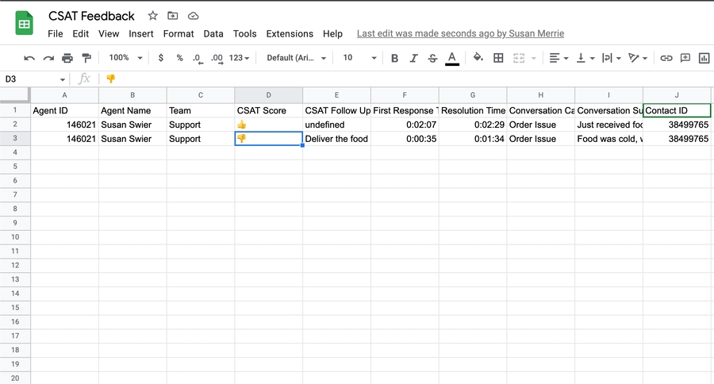Expand the Default (Arial) font dropdown
The height and width of the screenshot is (384, 714).
(x=297, y=58)
